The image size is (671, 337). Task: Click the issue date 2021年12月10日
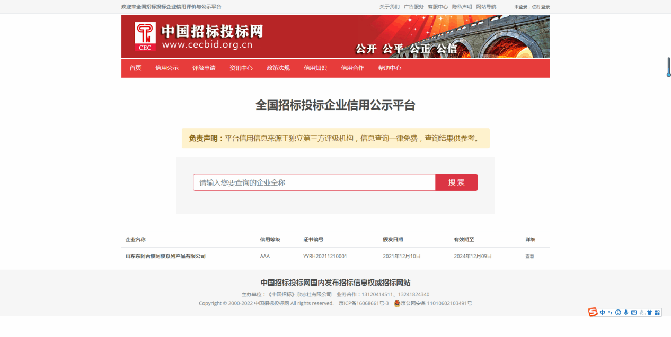pos(402,256)
